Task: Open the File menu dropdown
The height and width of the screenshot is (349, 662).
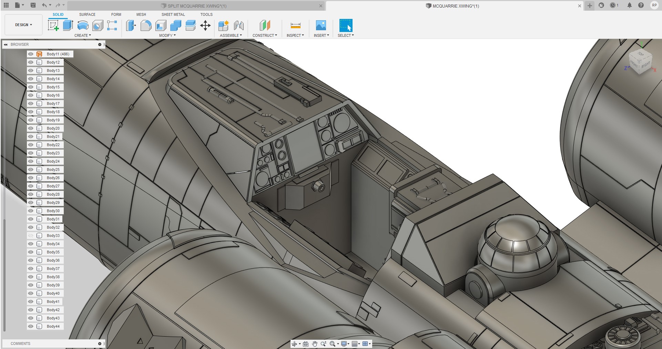Action: point(19,5)
